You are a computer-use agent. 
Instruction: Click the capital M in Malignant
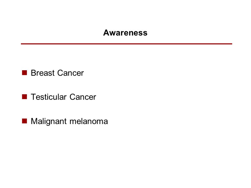(34, 121)
